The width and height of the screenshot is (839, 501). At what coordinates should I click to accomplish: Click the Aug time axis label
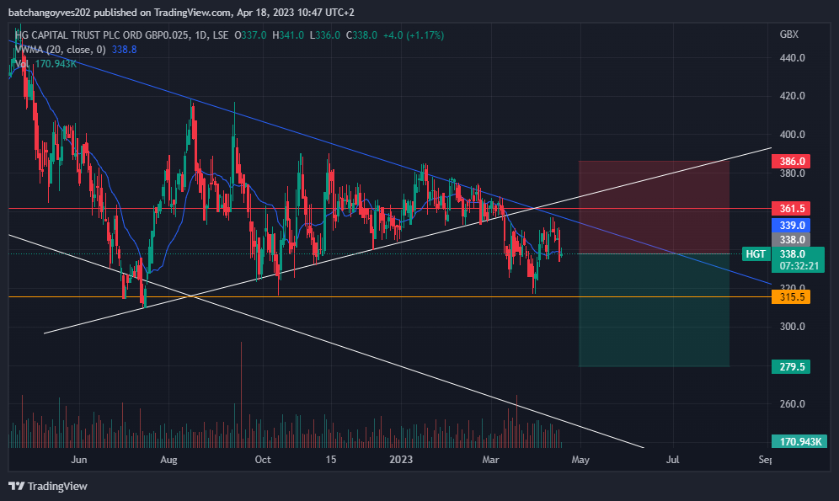168,460
